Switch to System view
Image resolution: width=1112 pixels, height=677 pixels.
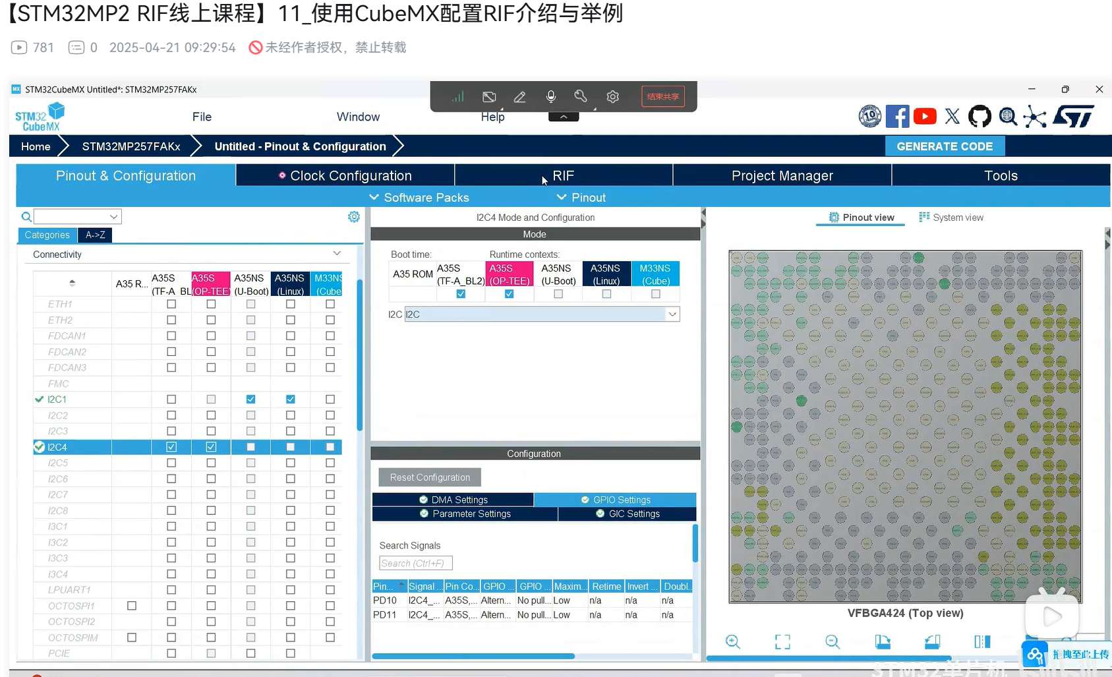tap(951, 218)
